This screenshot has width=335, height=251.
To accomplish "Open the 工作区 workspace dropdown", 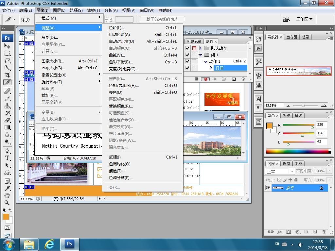I will click(304, 19).
